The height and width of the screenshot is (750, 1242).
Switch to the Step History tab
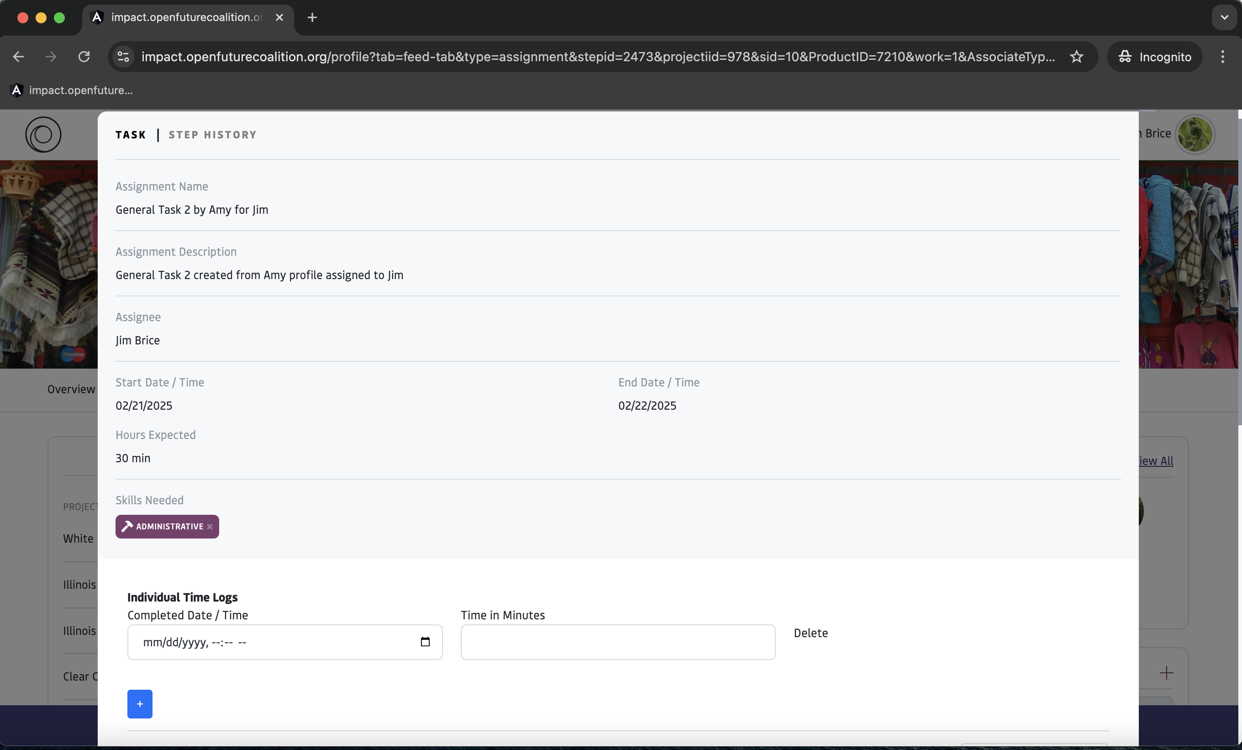click(212, 135)
